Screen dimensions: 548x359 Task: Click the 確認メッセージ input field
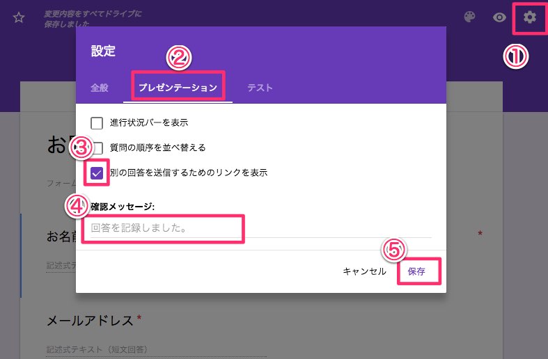(x=260, y=228)
